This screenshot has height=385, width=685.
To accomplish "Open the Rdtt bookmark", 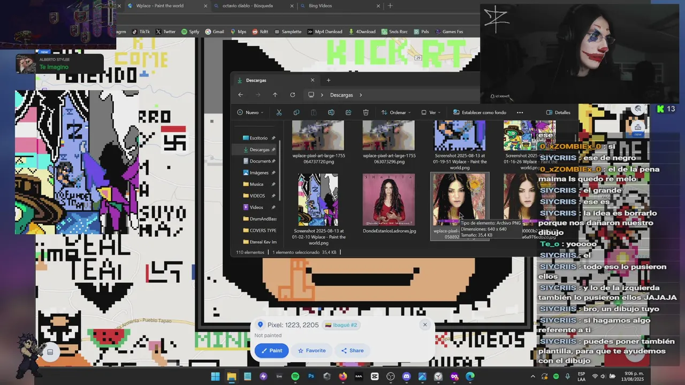I will (x=260, y=32).
